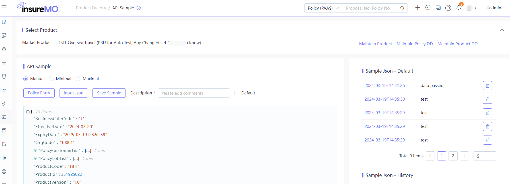Open the sidebar database stack icon

pyautogui.click(x=4, y=76)
